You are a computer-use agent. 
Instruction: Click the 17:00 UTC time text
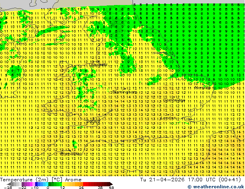tap(201, 180)
